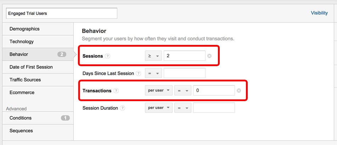
Task: Click the Session Duration help icon
Action: (x=123, y=108)
